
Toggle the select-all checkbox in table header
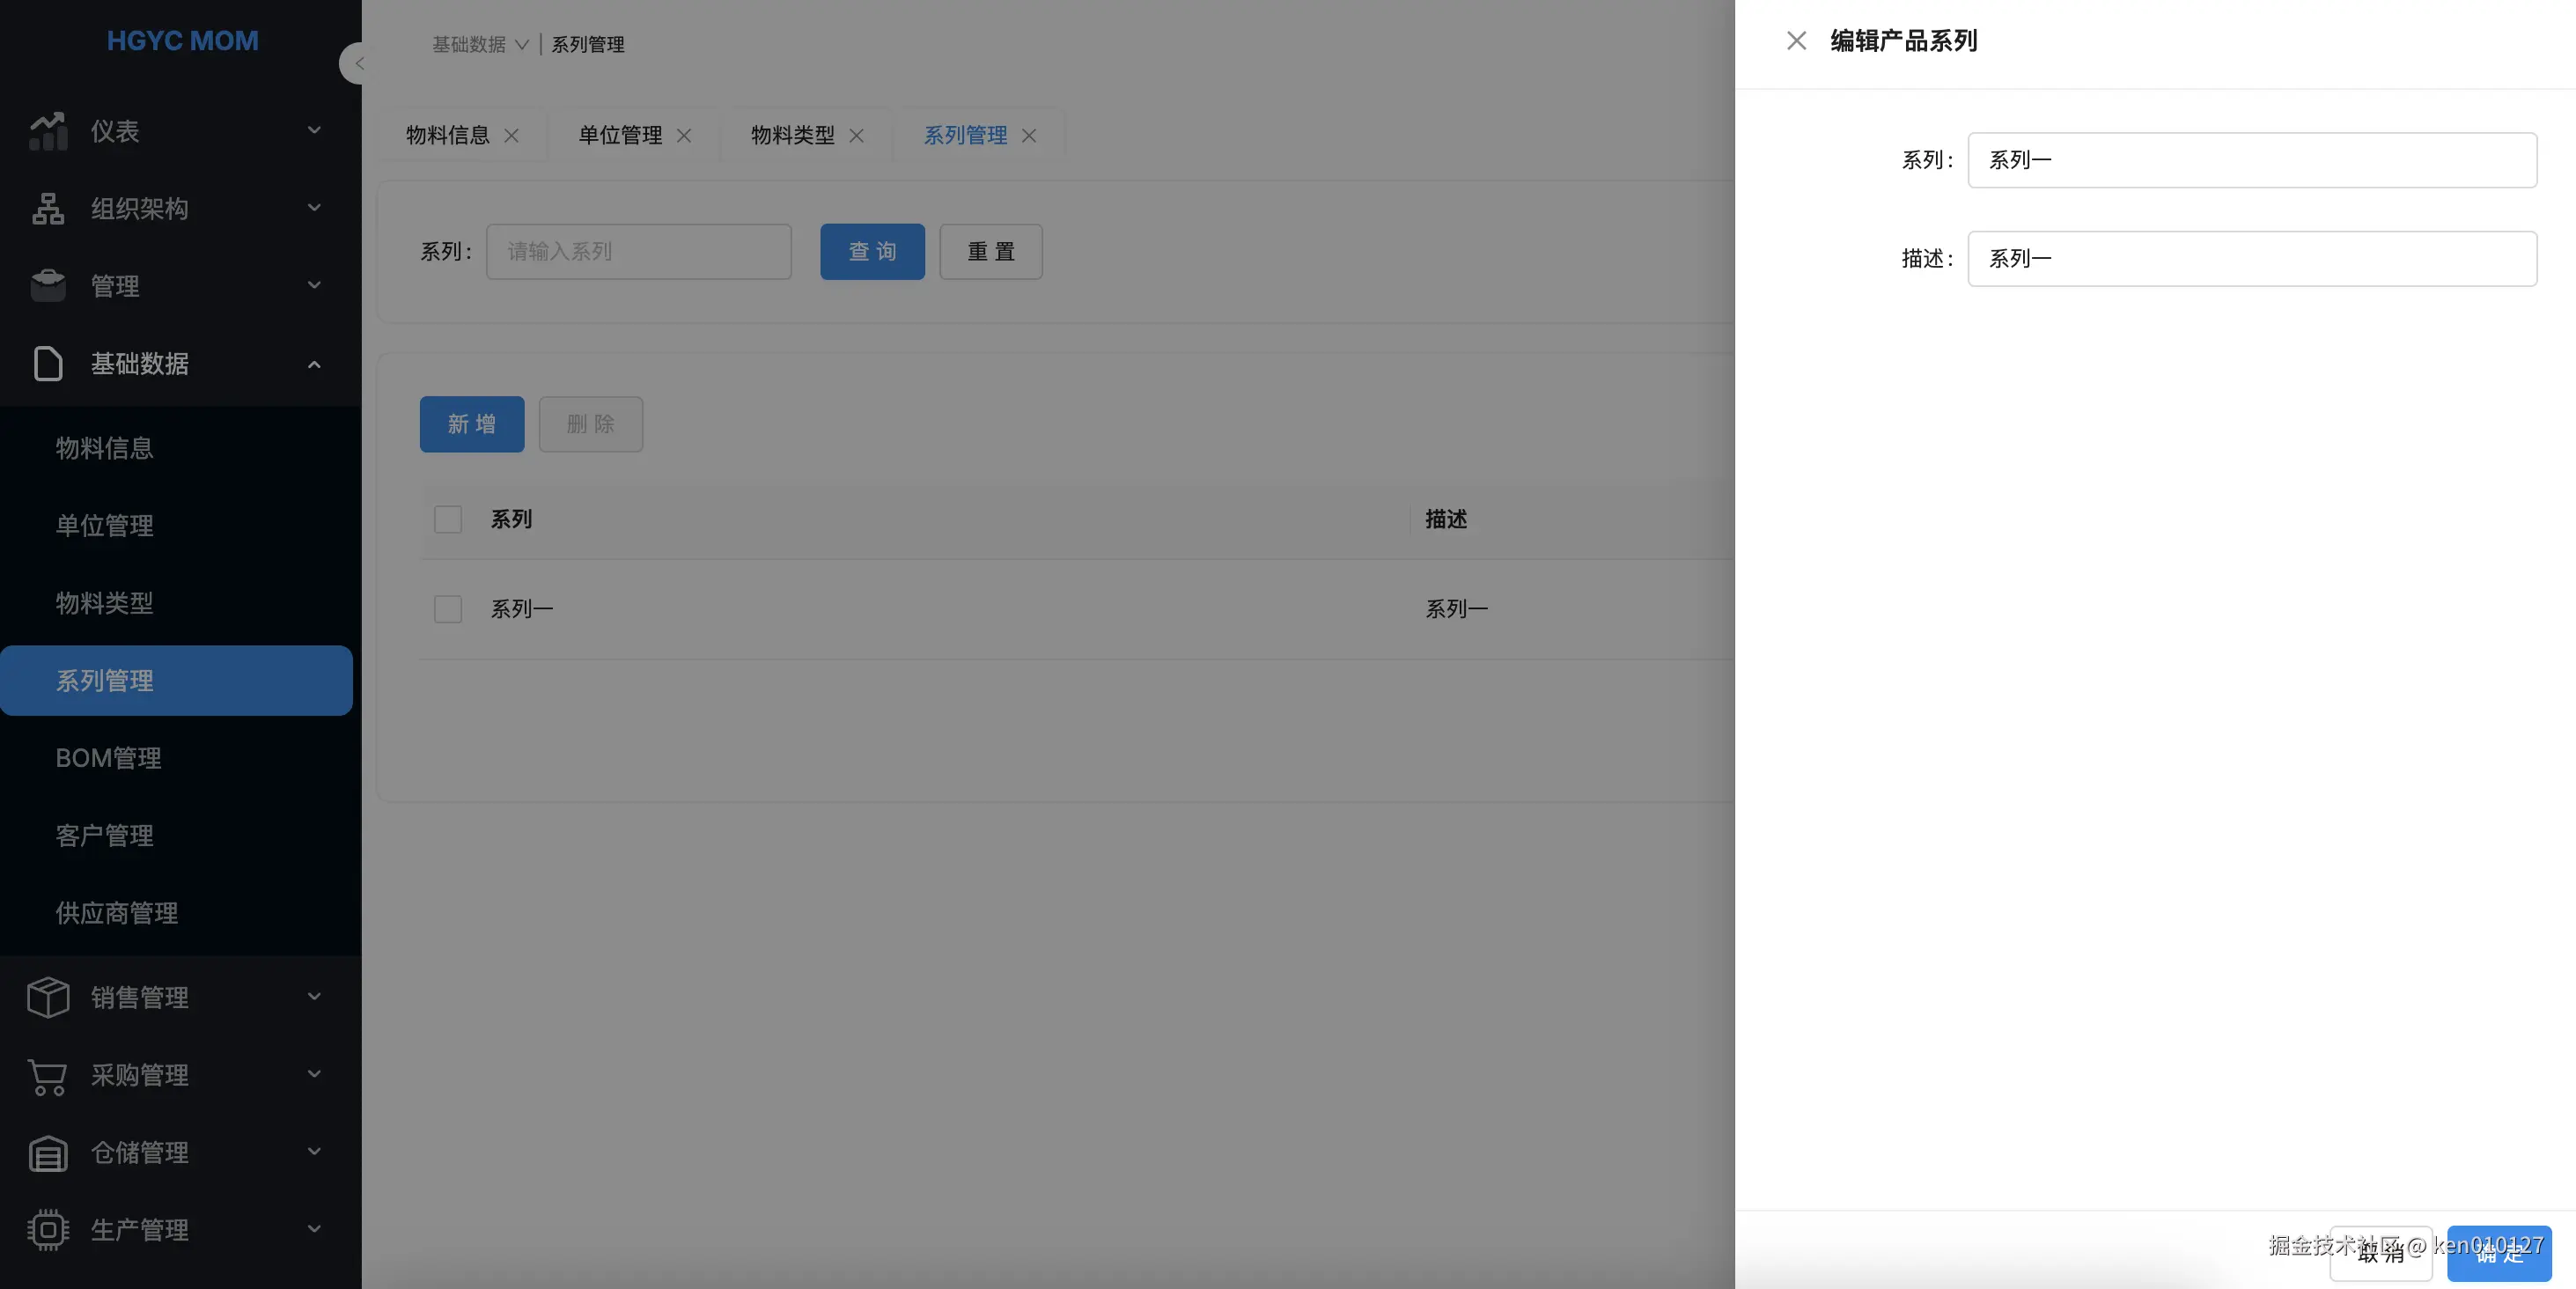(x=448, y=519)
